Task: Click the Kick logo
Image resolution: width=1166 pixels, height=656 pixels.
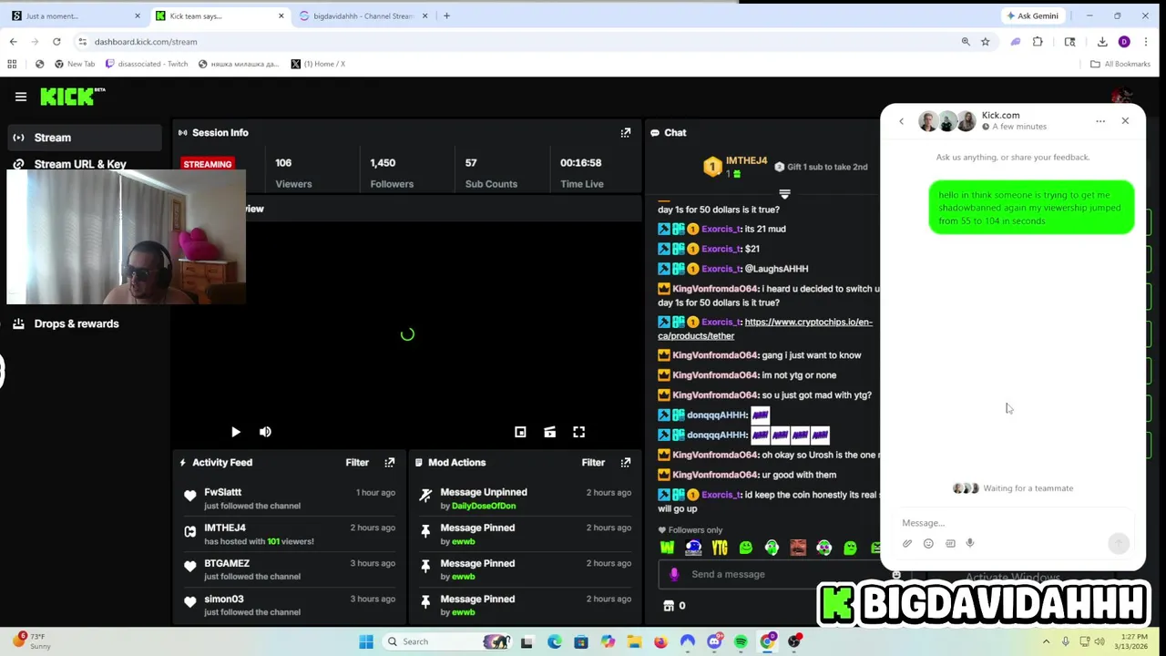Action: point(72,96)
